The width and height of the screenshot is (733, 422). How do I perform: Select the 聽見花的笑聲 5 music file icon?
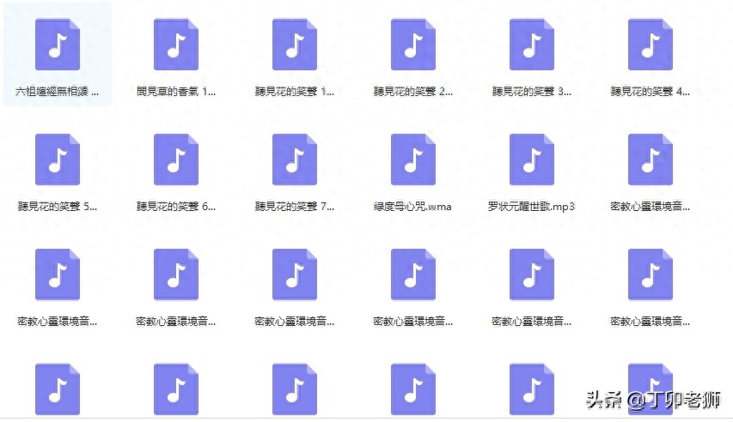click(x=58, y=160)
